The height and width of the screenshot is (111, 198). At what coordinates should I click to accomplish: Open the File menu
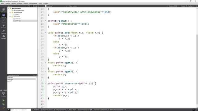(2, 3)
